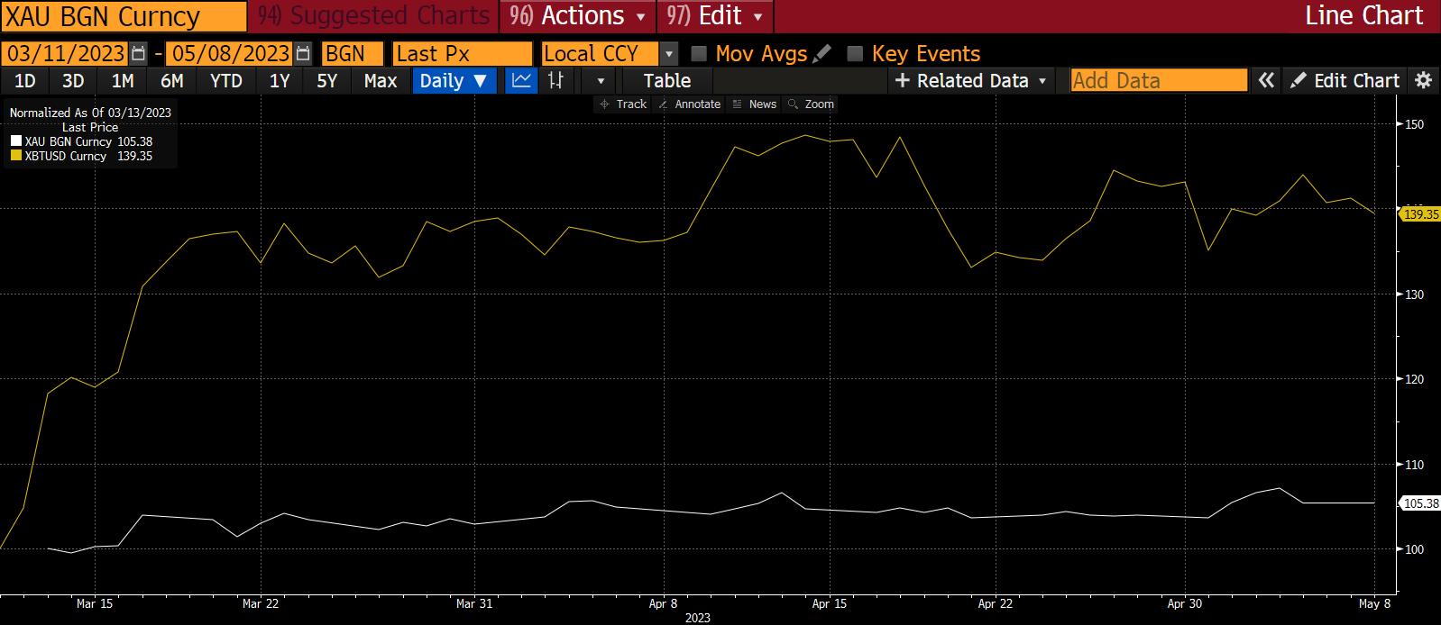1441x625 pixels.
Task: Enable the Mov Avgs checkbox
Action: (x=699, y=54)
